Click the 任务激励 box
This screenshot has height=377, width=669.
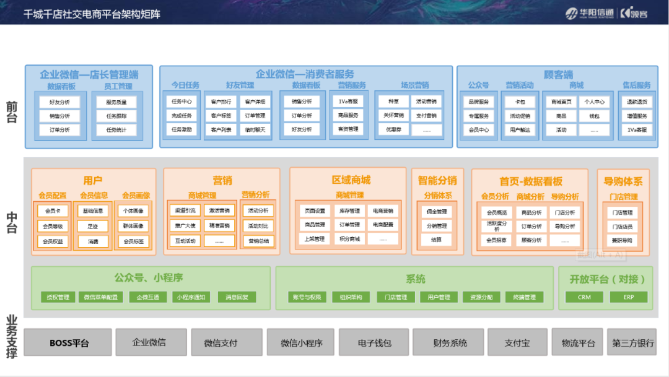click(181, 129)
